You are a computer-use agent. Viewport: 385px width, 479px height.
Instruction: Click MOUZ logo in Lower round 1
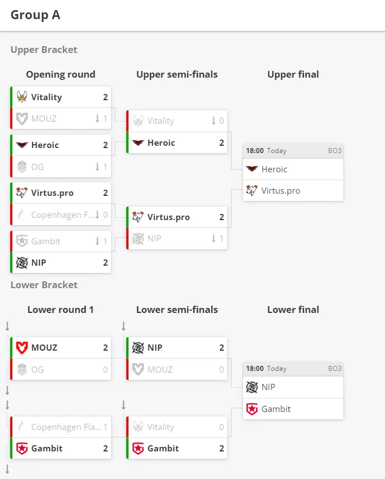[x=22, y=348]
